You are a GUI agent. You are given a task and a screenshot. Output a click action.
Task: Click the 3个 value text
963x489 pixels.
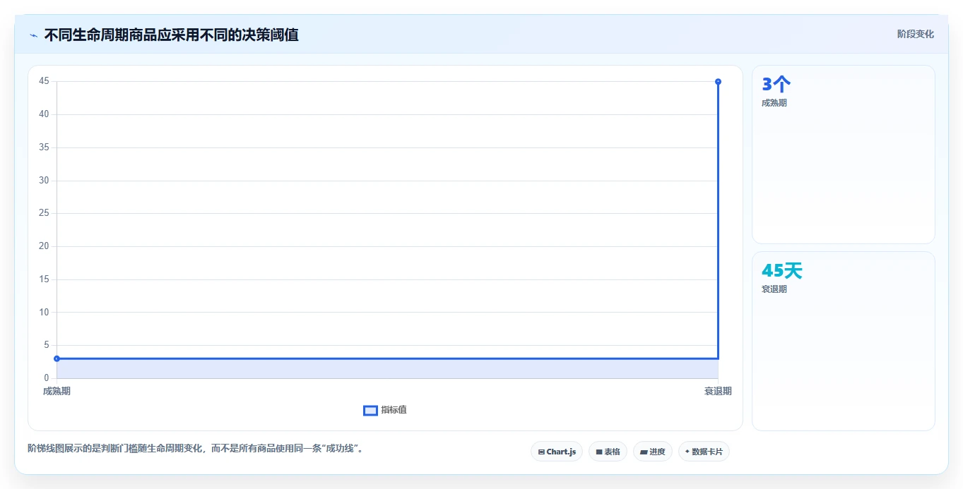776,85
